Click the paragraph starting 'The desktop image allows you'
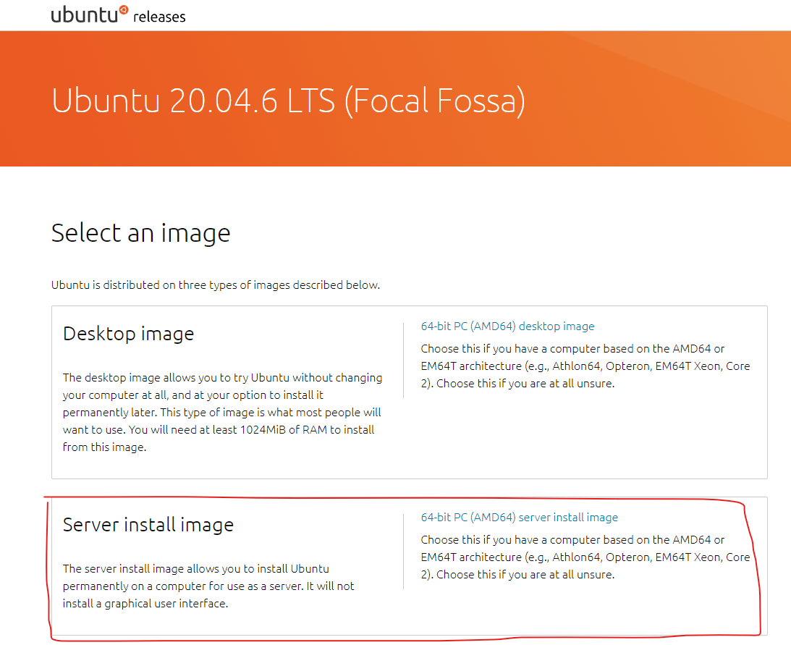The width and height of the screenshot is (791, 645). (222, 413)
